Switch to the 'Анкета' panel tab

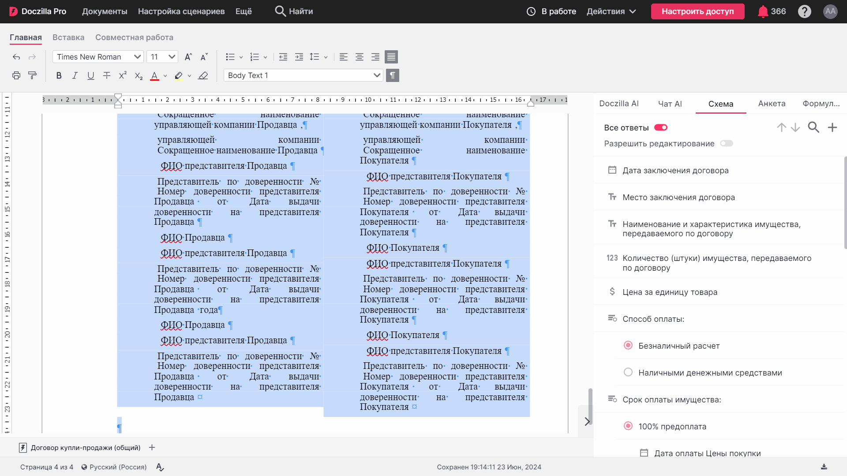tap(772, 104)
